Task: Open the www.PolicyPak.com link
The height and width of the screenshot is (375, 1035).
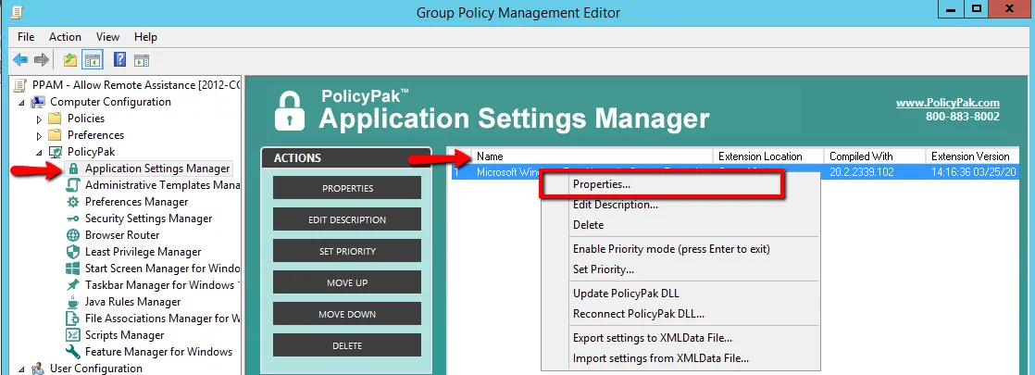Action: (x=947, y=103)
